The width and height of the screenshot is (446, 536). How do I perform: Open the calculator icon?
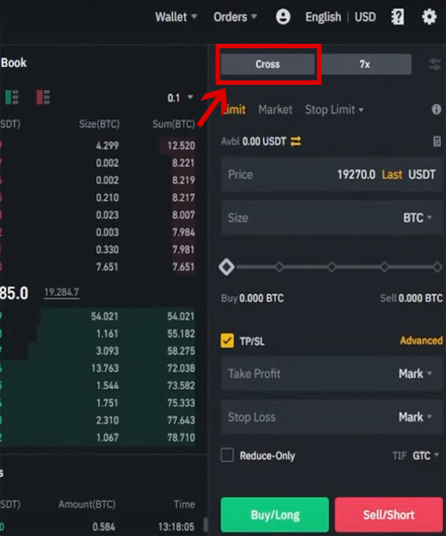pyautogui.click(x=437, y=141)
